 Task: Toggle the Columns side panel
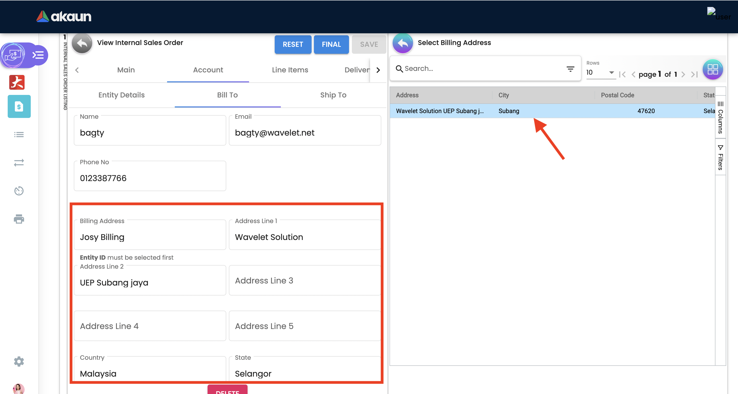(x=720, y=117)
